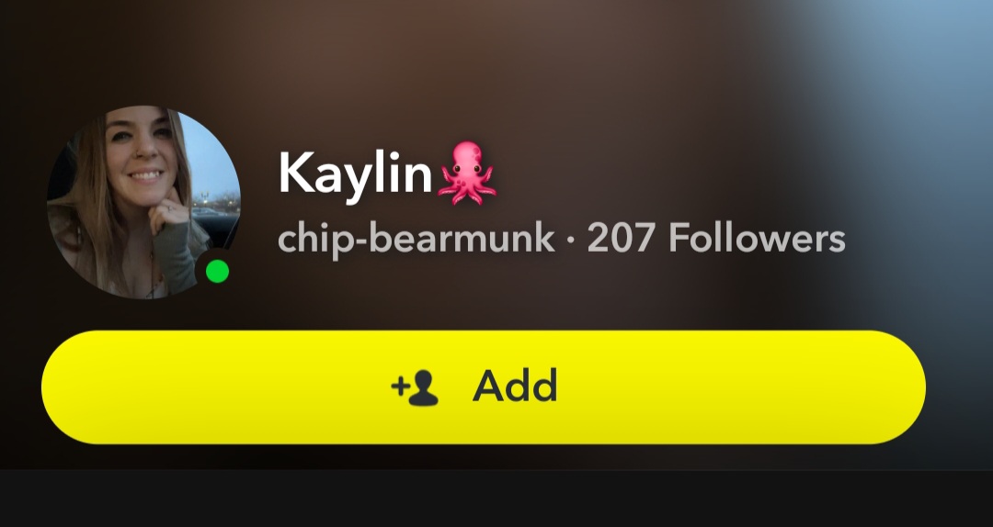View the 207 Followers count

point(716,239)
